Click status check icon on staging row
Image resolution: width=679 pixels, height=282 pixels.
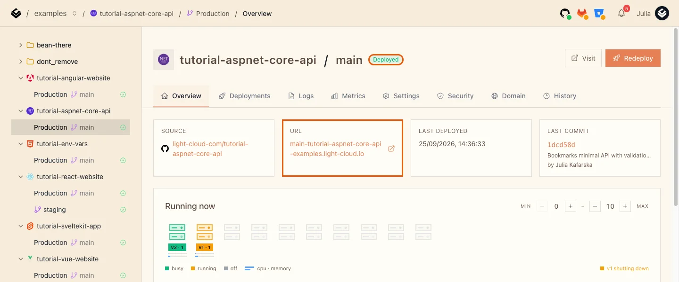123,210
